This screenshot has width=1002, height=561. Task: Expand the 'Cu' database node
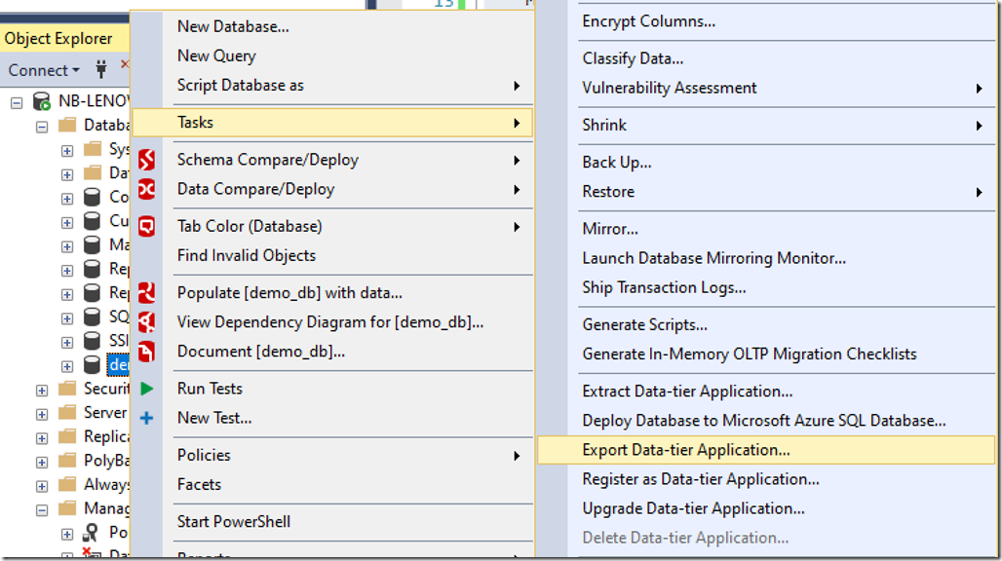(x=67, y=223)
